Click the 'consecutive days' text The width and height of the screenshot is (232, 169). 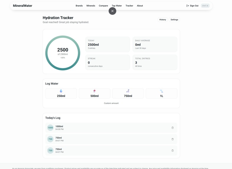click(x=95, y=66)
